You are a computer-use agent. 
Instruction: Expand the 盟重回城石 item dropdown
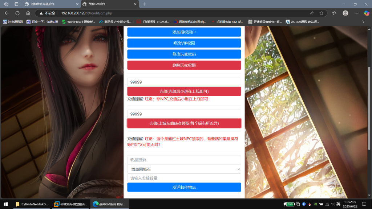(x=184, y=169)
